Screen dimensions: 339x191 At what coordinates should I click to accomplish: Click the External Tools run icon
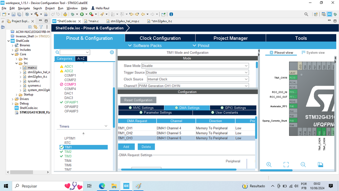(92, 14)
